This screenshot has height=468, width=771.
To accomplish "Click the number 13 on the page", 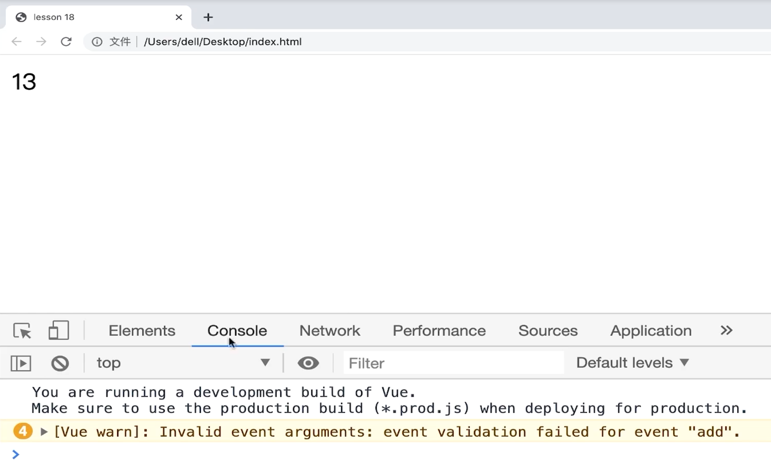I will 24,82.
